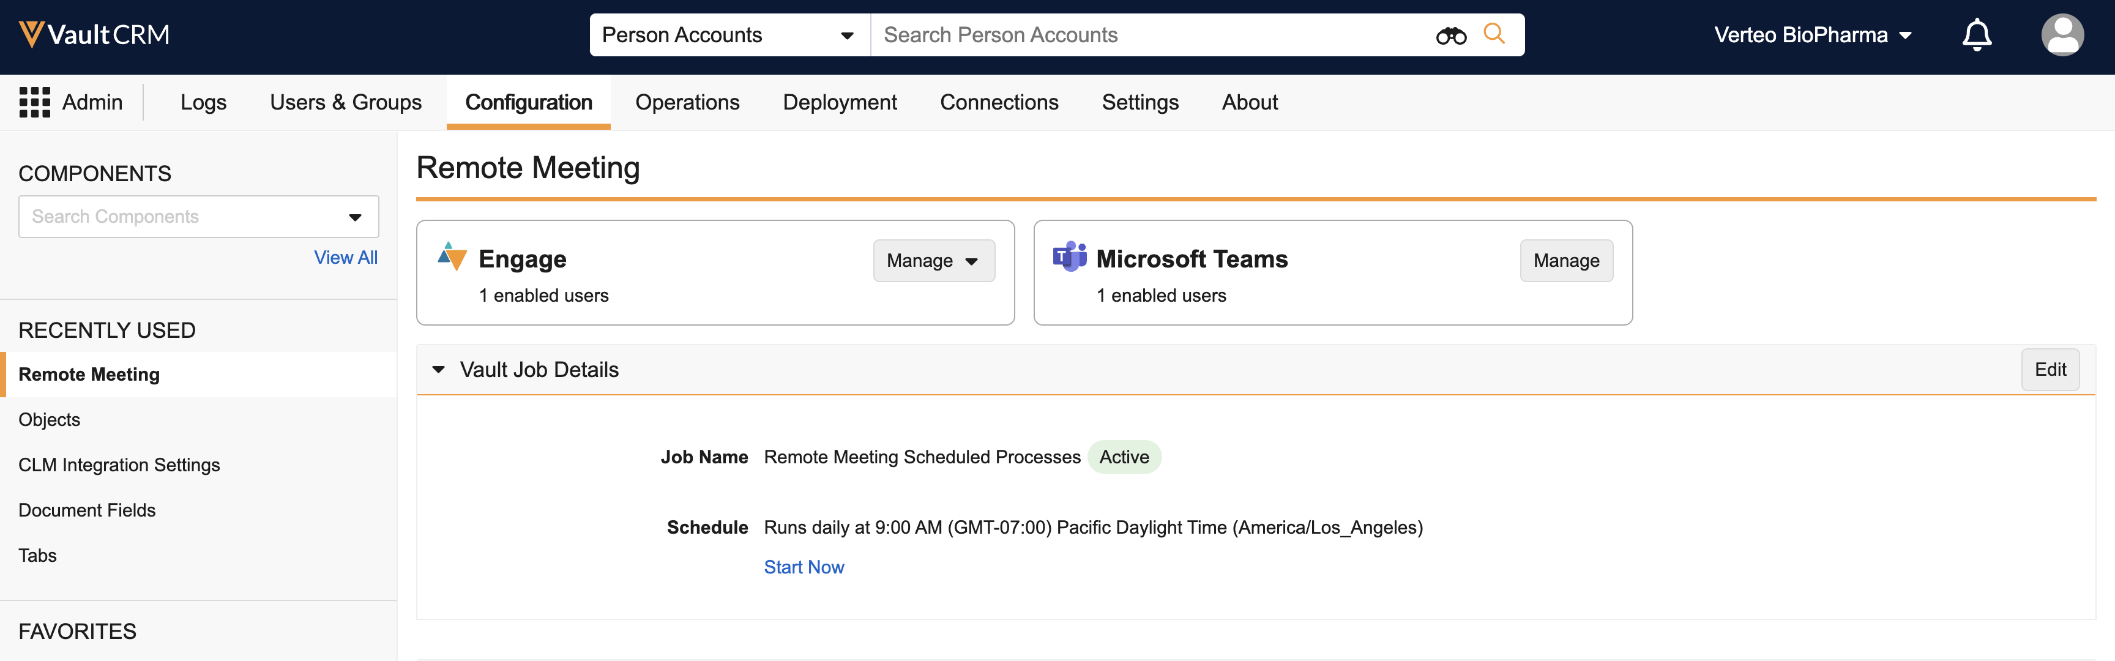This screenshot has width=2115, height=661.
Task: Open the Engage Manage dropdown
Action: pos(933,261)
